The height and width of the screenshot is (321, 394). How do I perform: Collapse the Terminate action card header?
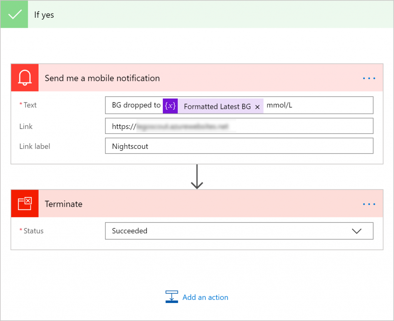[x=192, y=204]
